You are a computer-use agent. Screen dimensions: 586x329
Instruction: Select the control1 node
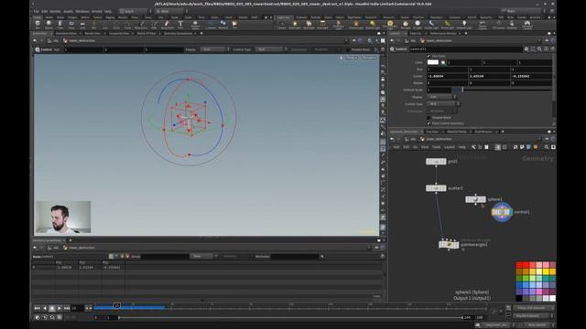(502, 212)
